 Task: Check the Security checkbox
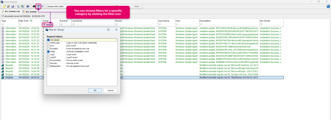(x=48, y=63)
